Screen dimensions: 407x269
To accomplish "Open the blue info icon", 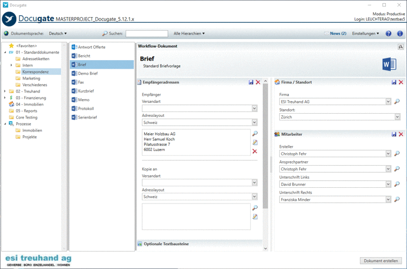I will [400, 34].
